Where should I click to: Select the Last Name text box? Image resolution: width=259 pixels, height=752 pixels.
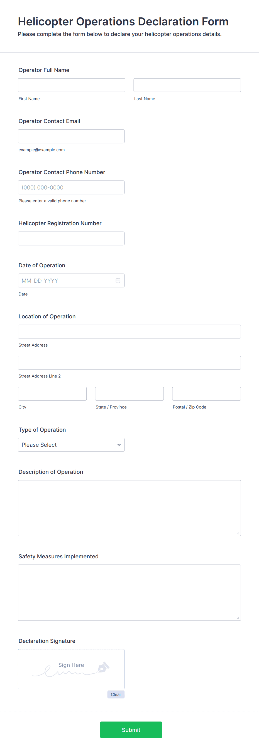coord(187,85)
